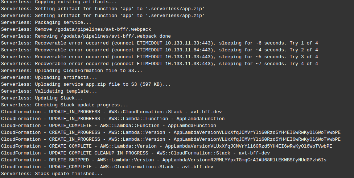Select the UPDATE_COMPLETE_CLEANUP_IN_PROGRESS line

pos(135,153)
